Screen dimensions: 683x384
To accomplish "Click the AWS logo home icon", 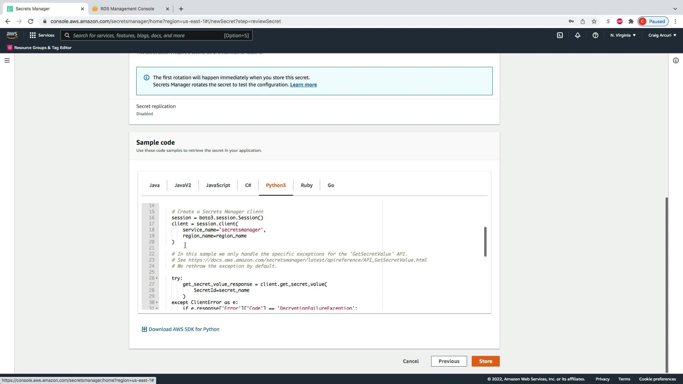I will pyautogui.click(x=12, y=35).
